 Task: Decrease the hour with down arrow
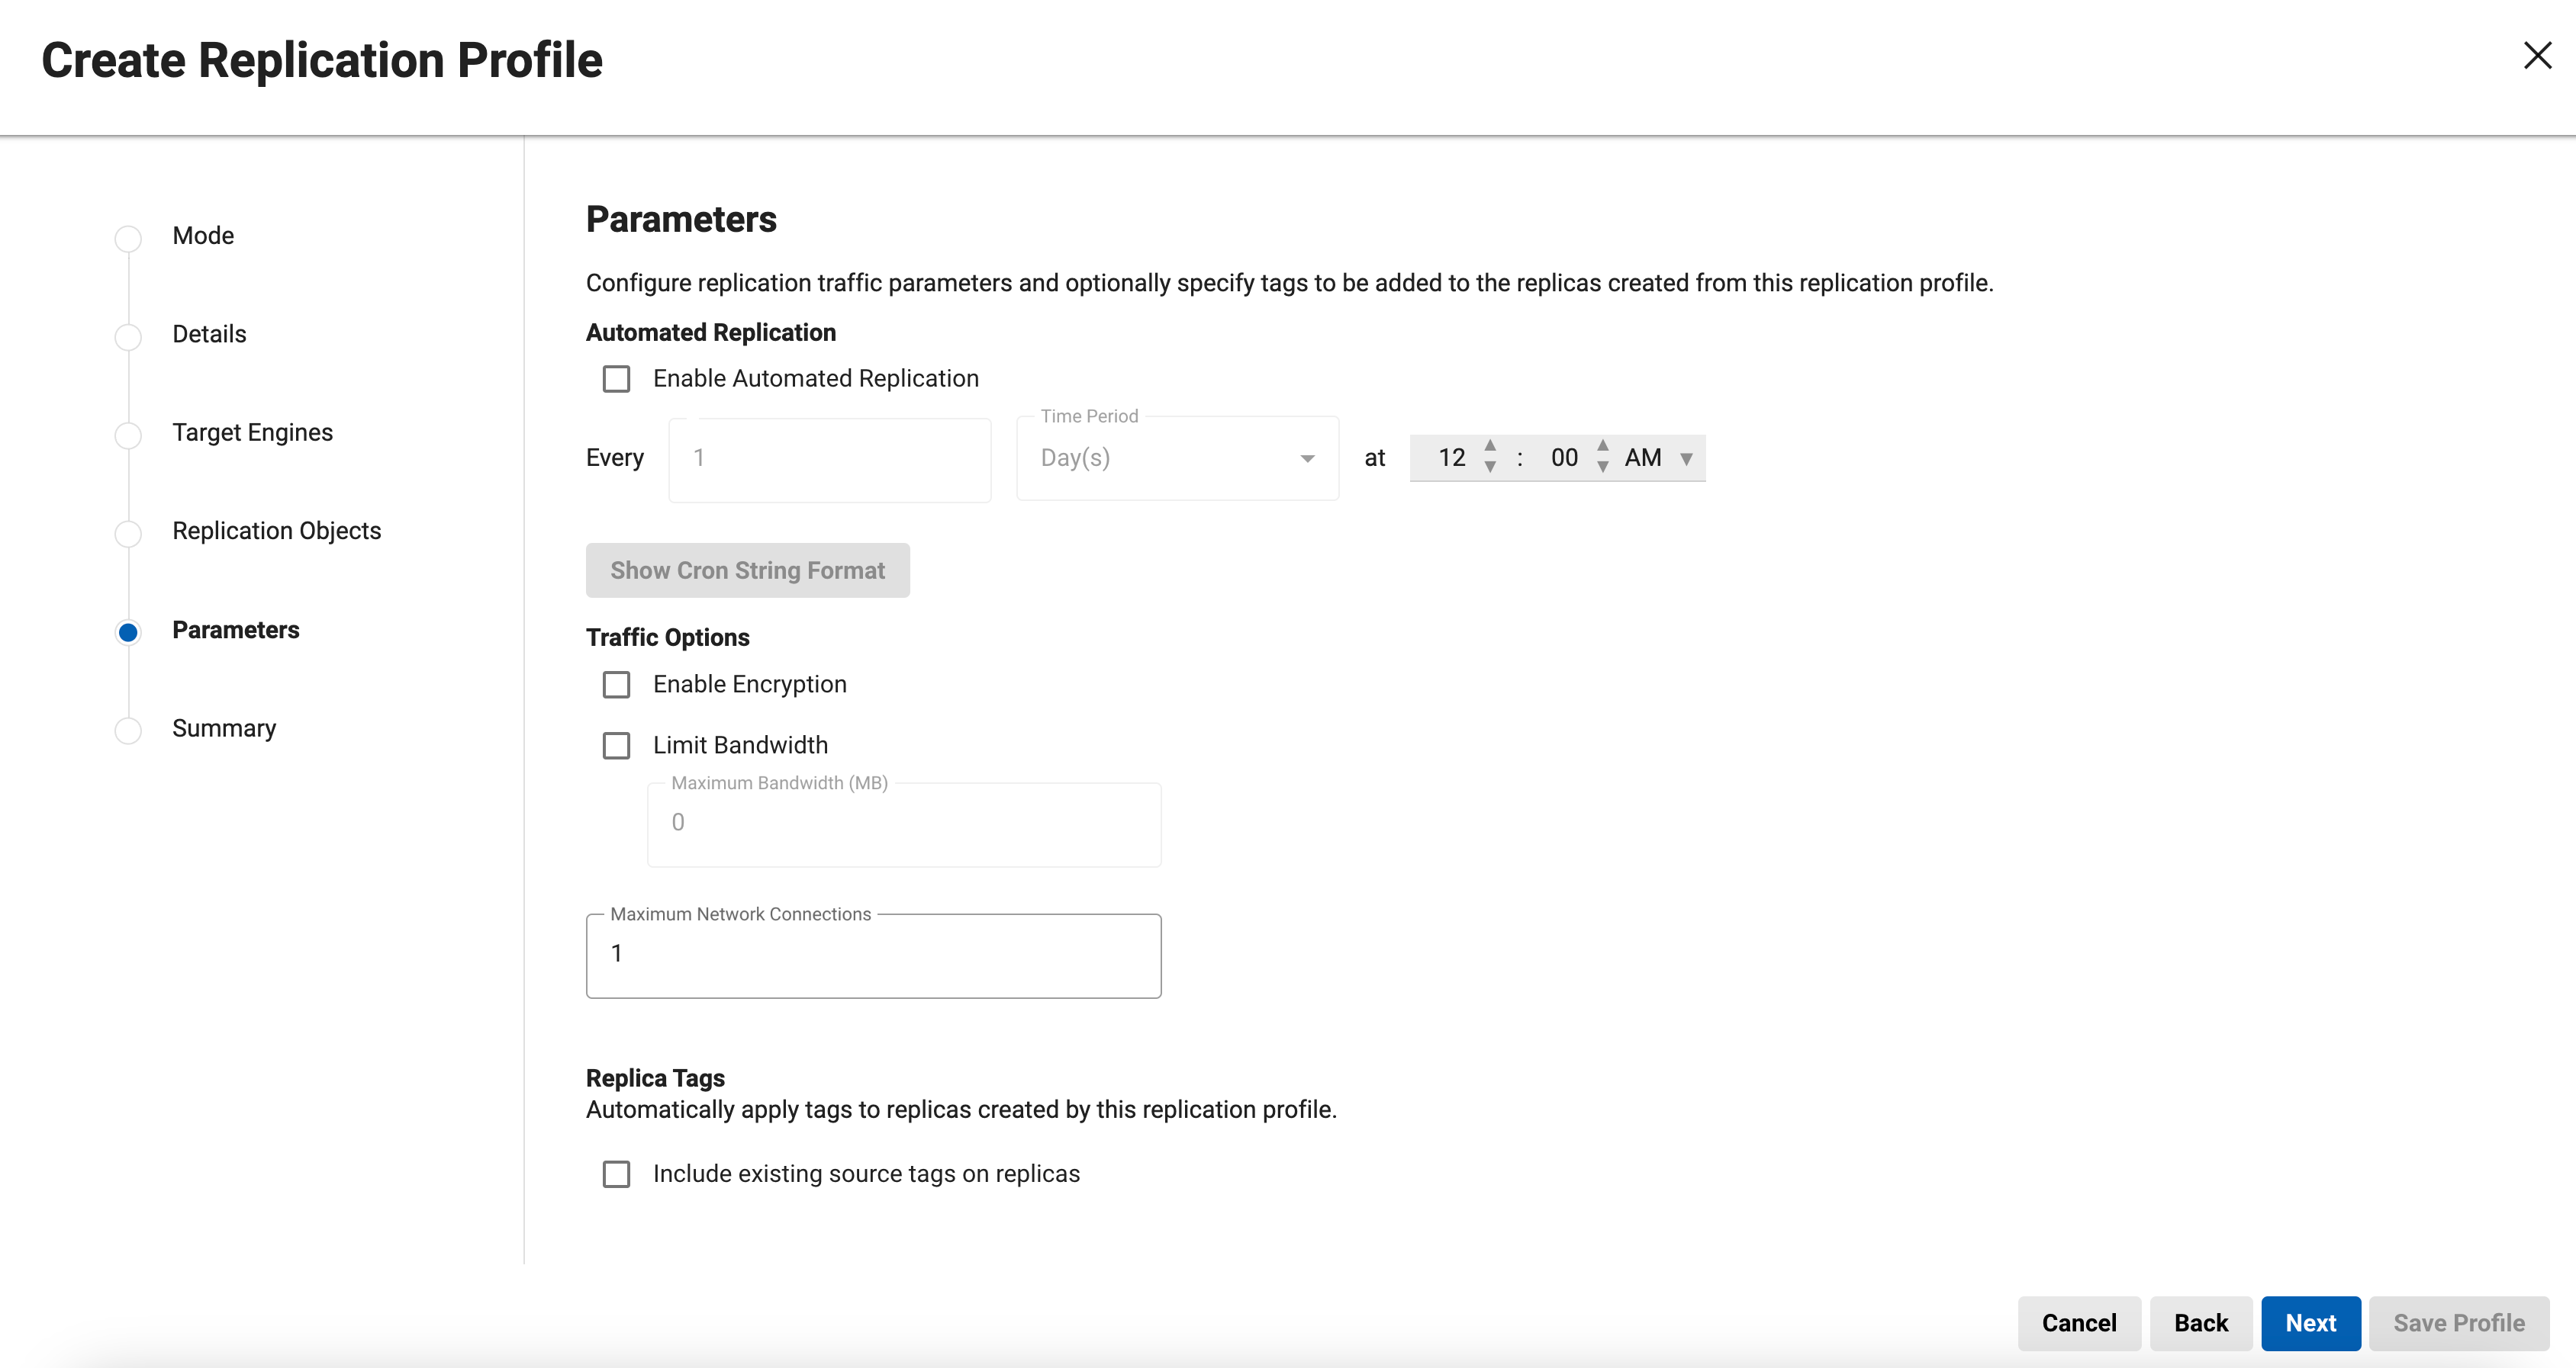point(1490,467)
